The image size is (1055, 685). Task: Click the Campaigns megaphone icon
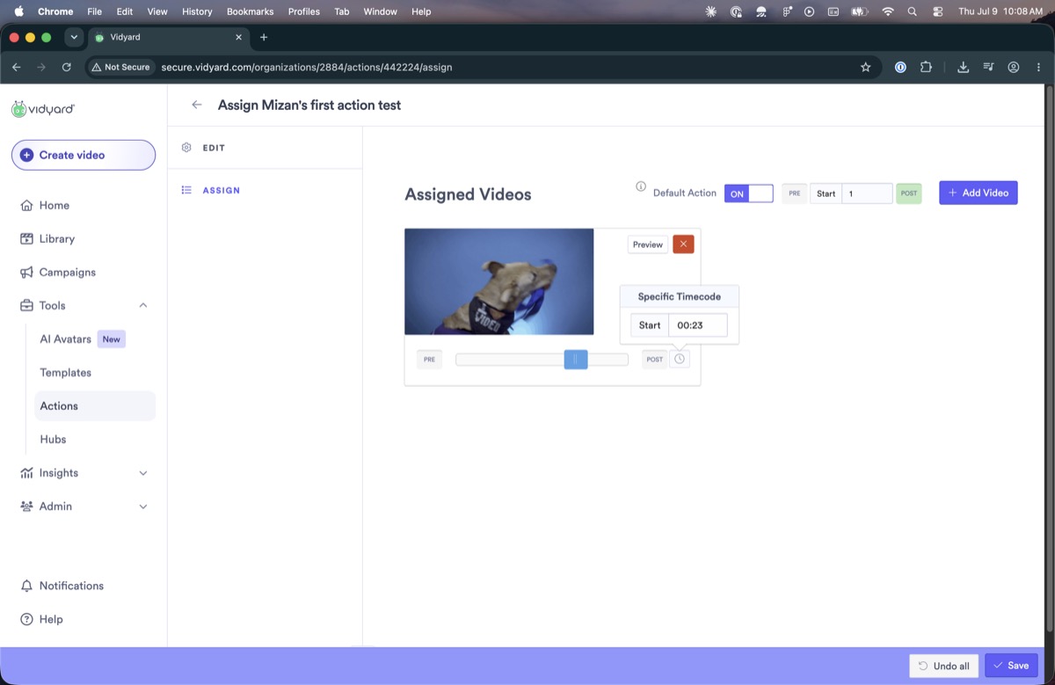click(x=26, y=272)
